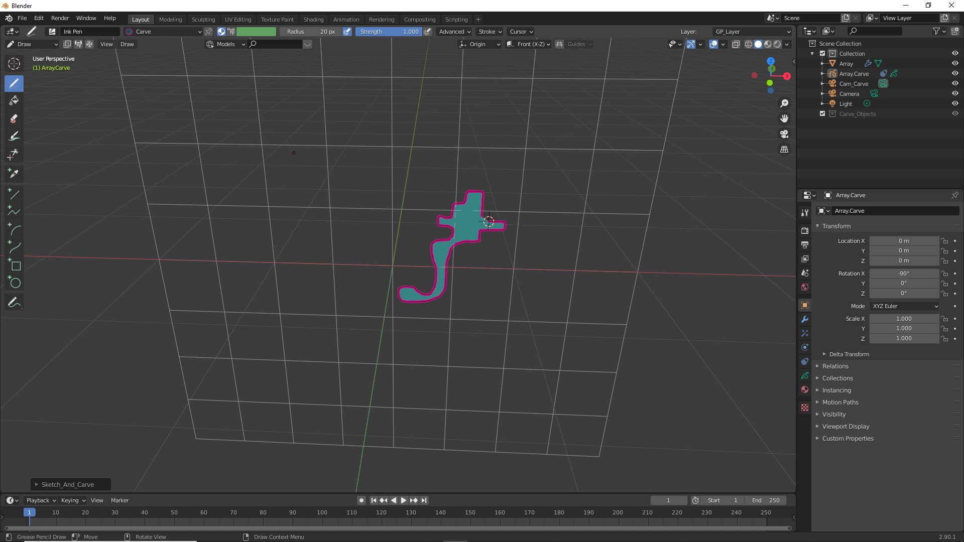Expand the Viewport Display panel
The width and height of the screenshot is (964, 542).
tap(846, 427)
